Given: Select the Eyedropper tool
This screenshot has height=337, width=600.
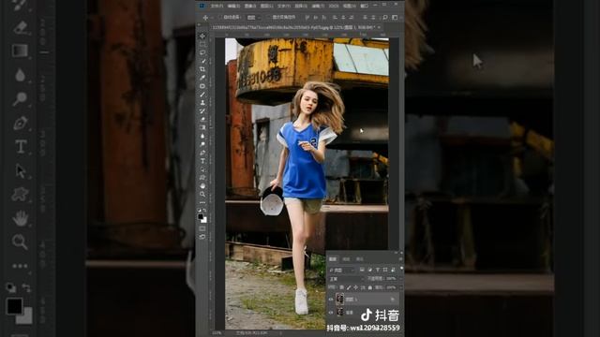Looking at the screenshot, I should point(202,78).
